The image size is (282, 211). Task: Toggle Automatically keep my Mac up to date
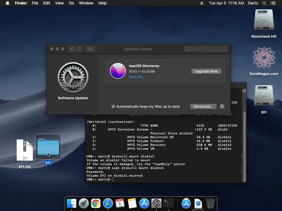[x=113, y=106]
